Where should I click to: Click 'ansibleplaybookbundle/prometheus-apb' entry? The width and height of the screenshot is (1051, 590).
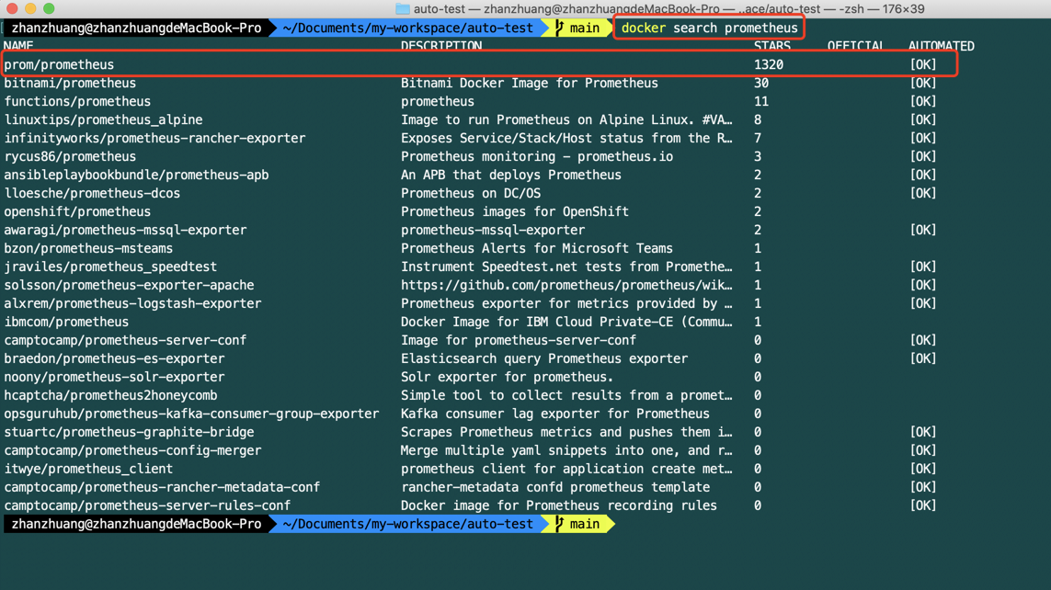136,175
